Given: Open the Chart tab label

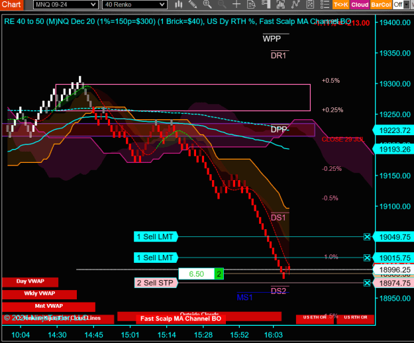Looking at the screenshot, I should (11, 5).
